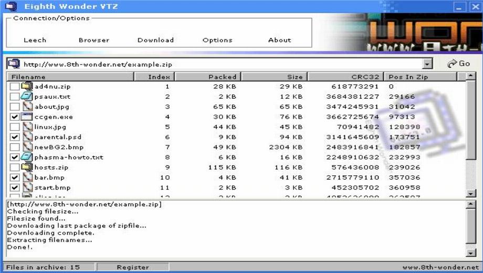Image resolution: width=483 pixels, height=273 pixels.
Task: Check the psaux.txt checkbox
Action: click(15, 97)
